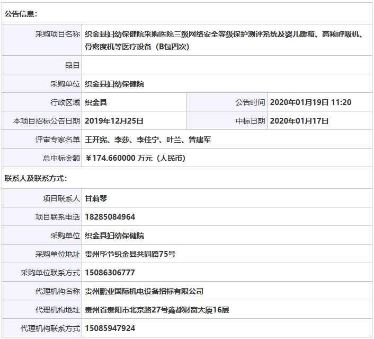Click the 代理机构联系方式 label
The width and height of the screenshot is (374, 339).
coord(50,328)
